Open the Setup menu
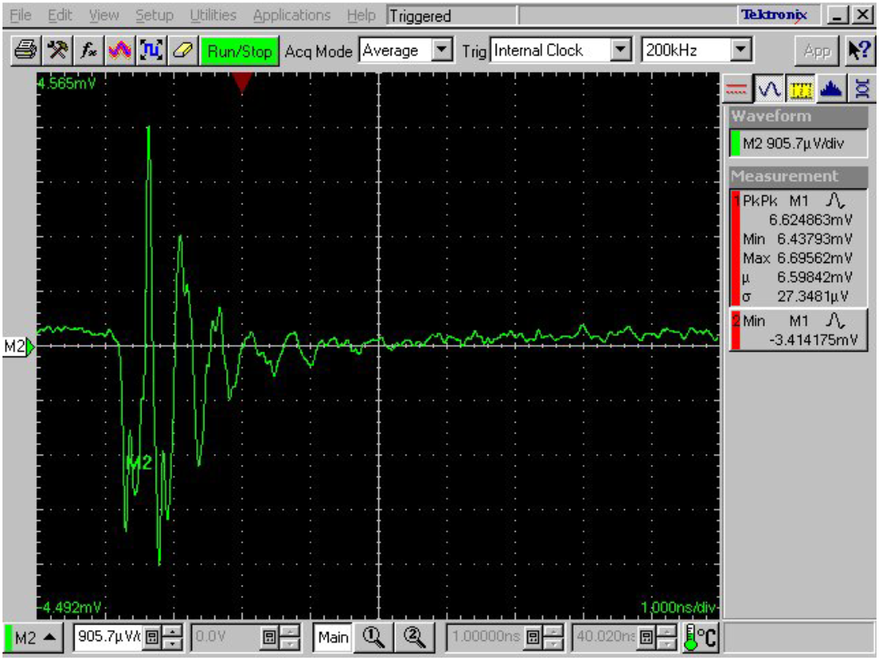Image resolution: width=879 pixels, height=660 pixels. click(154, 15)
